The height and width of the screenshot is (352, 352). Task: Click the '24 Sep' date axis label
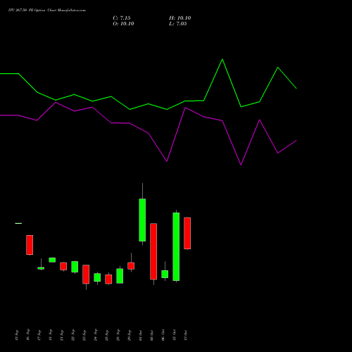[96, 335]
